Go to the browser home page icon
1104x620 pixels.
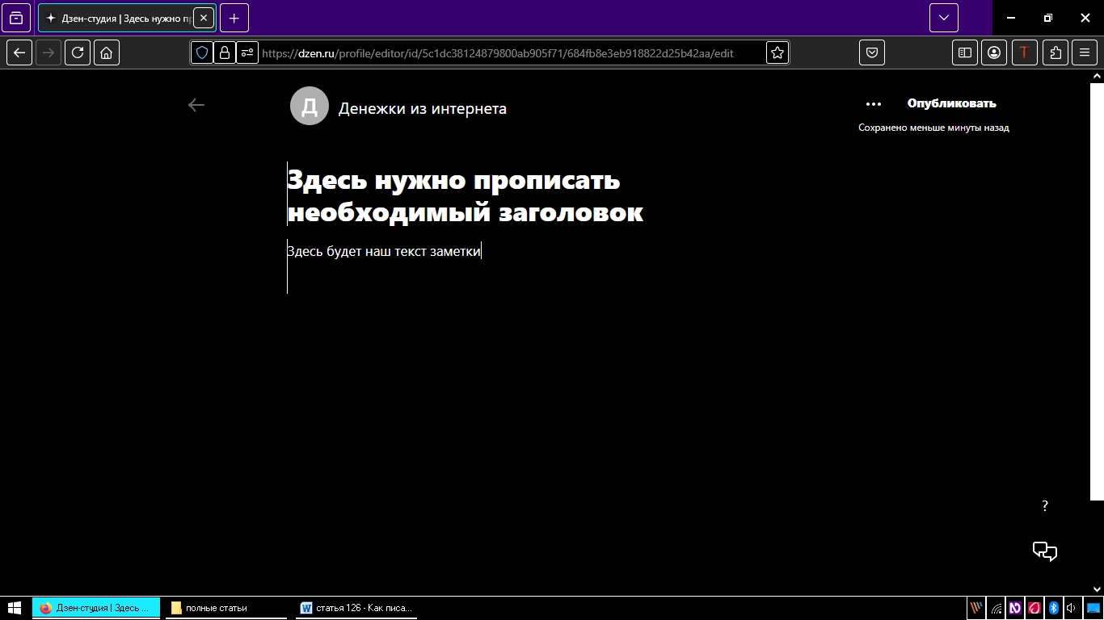(107, 52)
